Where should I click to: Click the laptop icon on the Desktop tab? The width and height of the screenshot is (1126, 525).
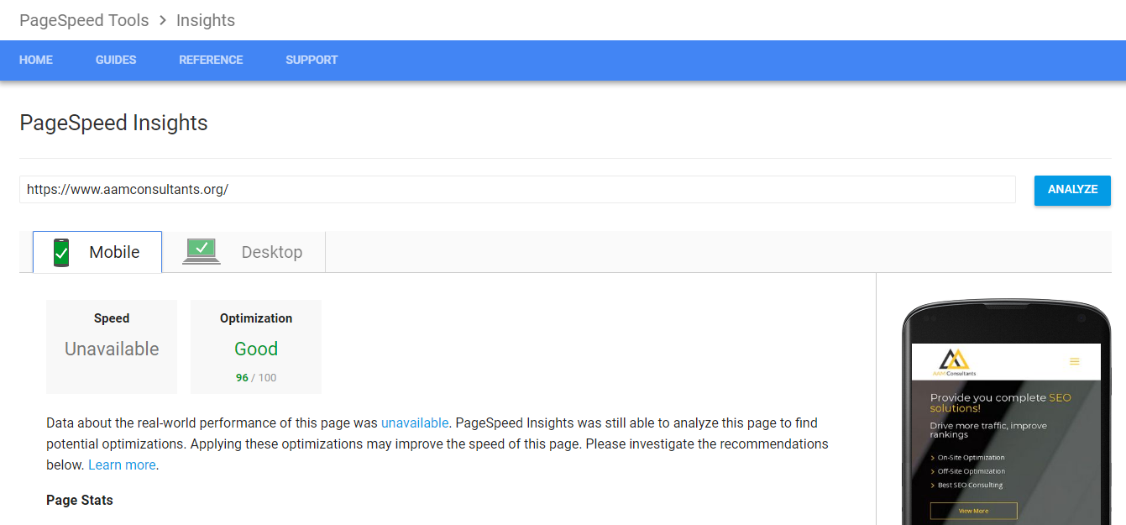pyautogui.click(x=201, y=250)
